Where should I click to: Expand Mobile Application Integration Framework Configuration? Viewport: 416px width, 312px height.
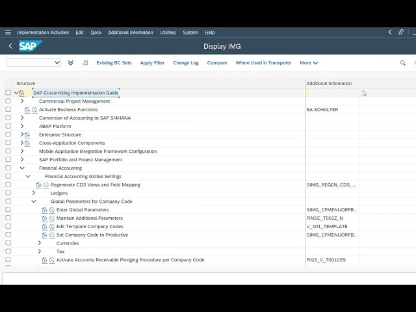pos(22,151)
